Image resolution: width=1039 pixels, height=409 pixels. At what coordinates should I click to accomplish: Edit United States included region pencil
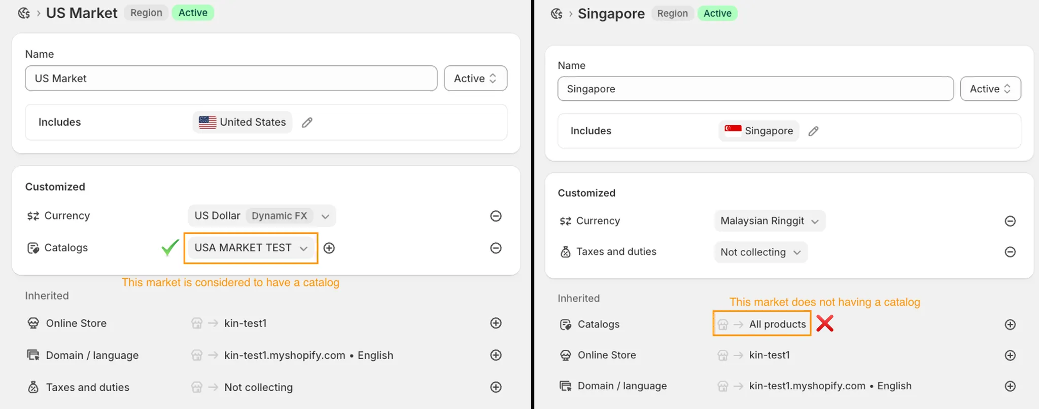pyautogui.click(x=307, y=123)
